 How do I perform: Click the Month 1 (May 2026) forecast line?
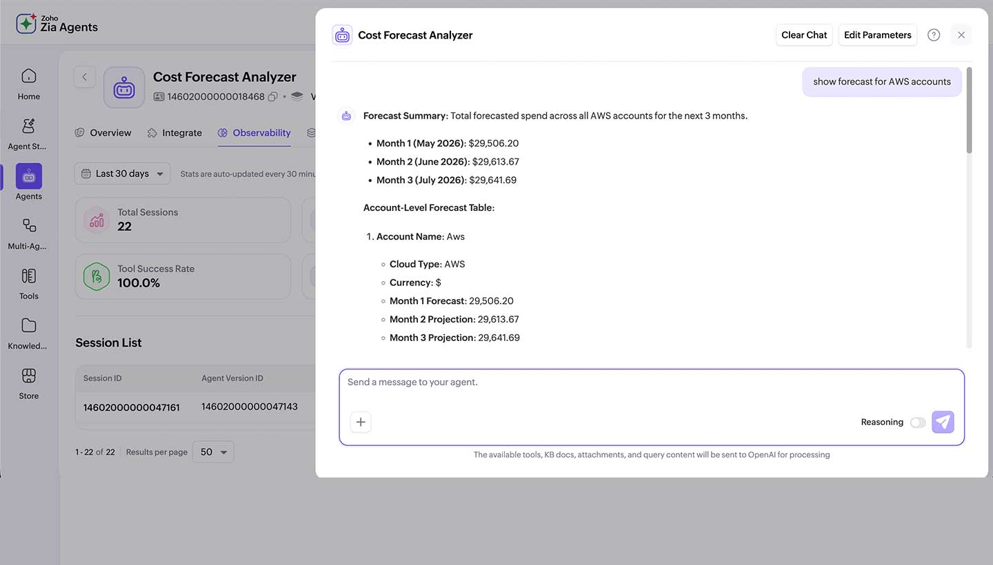point(448,143)
